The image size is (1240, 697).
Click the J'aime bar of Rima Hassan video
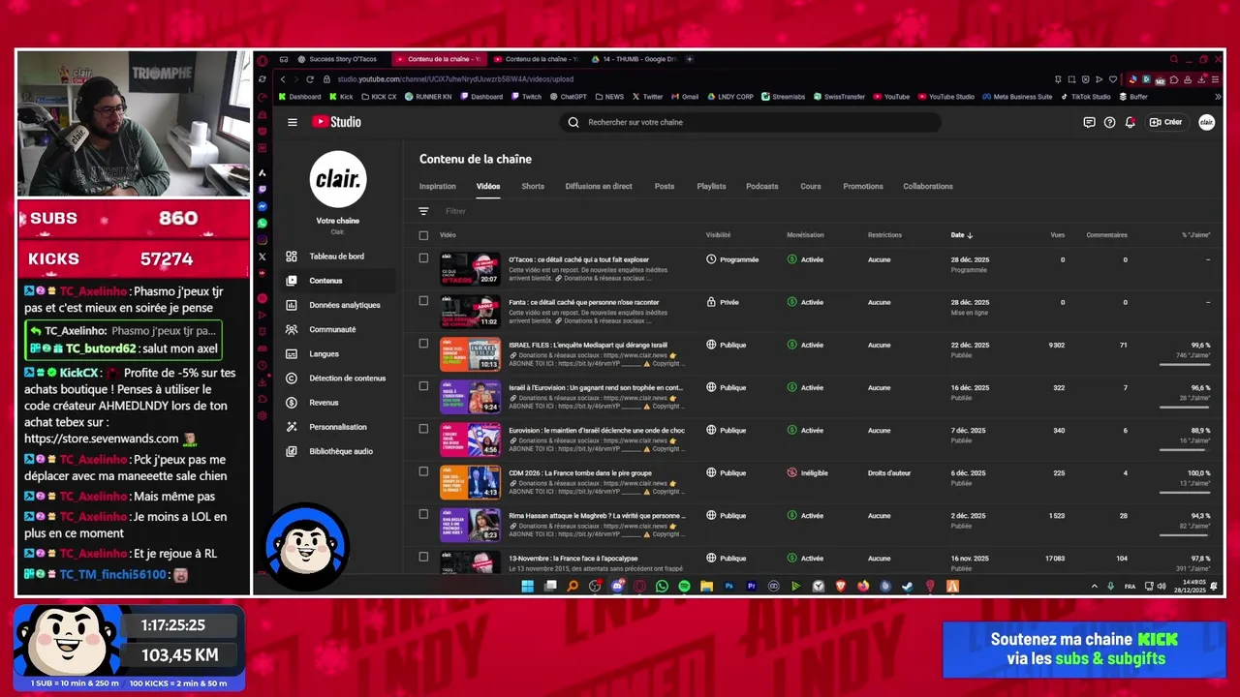[x=1185, y=535]
